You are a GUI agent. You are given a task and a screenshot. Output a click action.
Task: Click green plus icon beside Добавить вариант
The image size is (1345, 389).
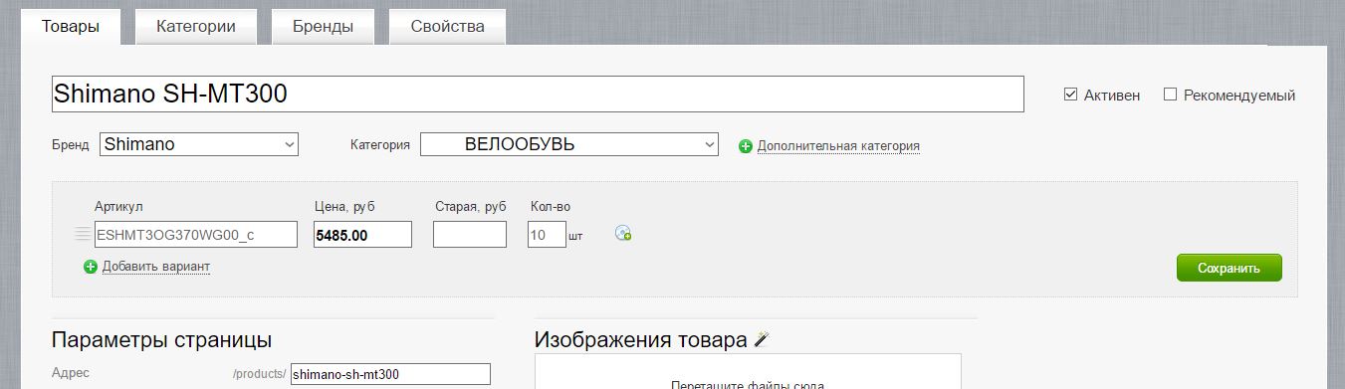pyautogui.click(x=91, y=267)
